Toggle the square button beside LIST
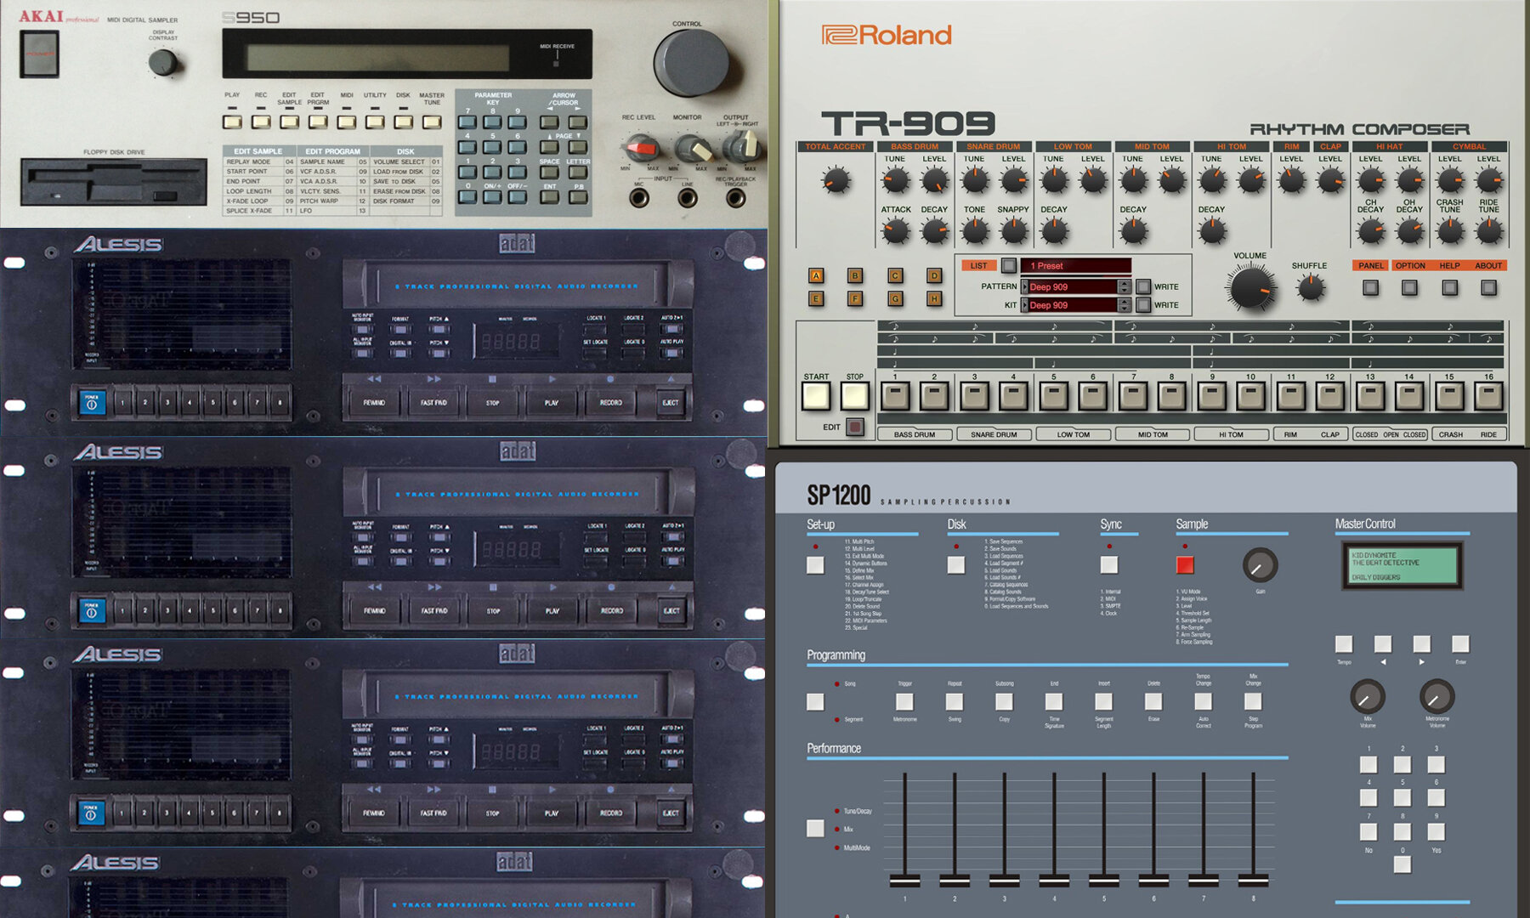 tap(1008, 265)
